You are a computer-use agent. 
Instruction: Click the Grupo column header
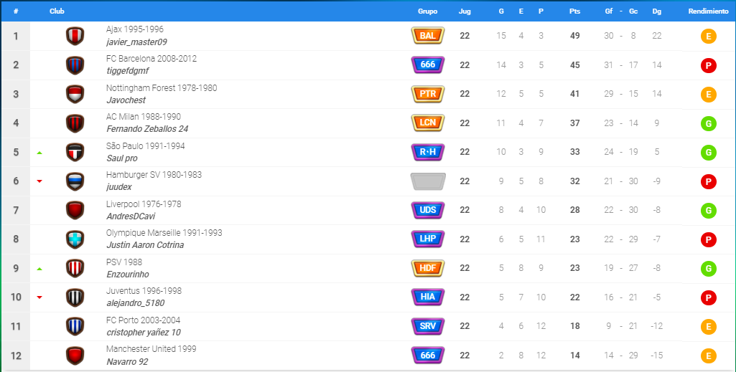pos(428,11)
